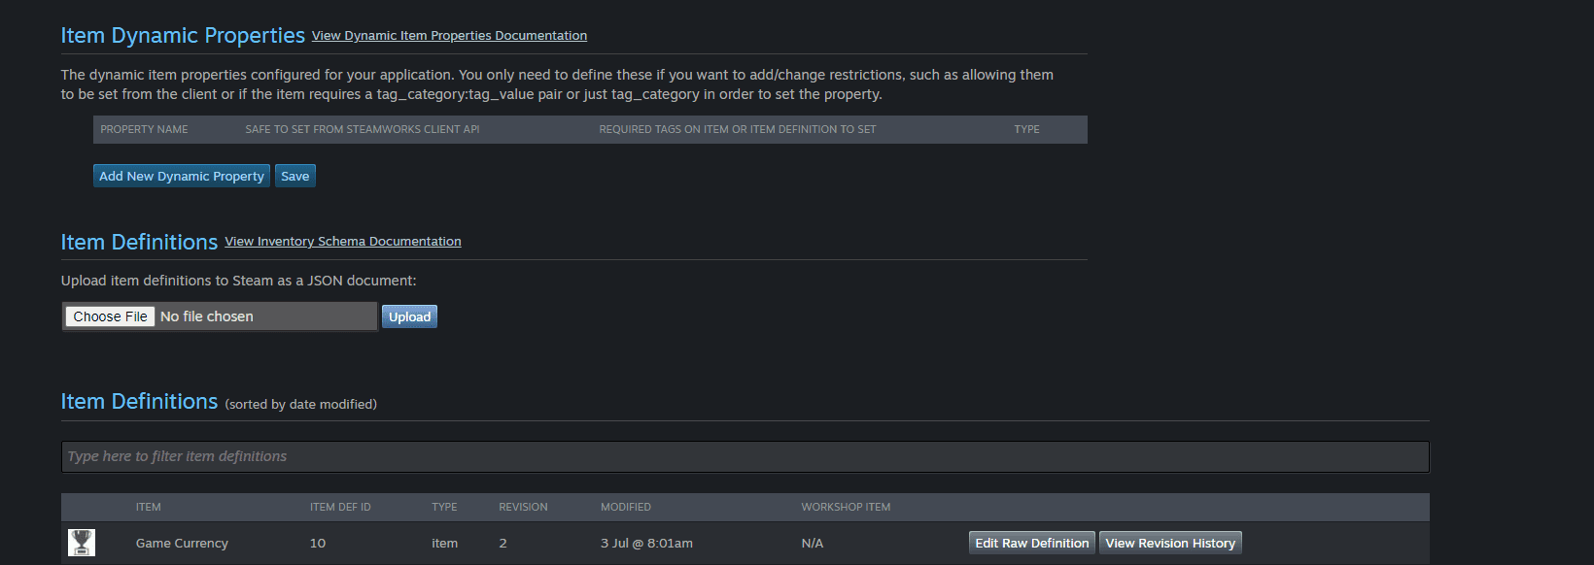Viewport: 1594px width, 565px height.
Task: Save the dynamic properties
Action: coord(295,176)
